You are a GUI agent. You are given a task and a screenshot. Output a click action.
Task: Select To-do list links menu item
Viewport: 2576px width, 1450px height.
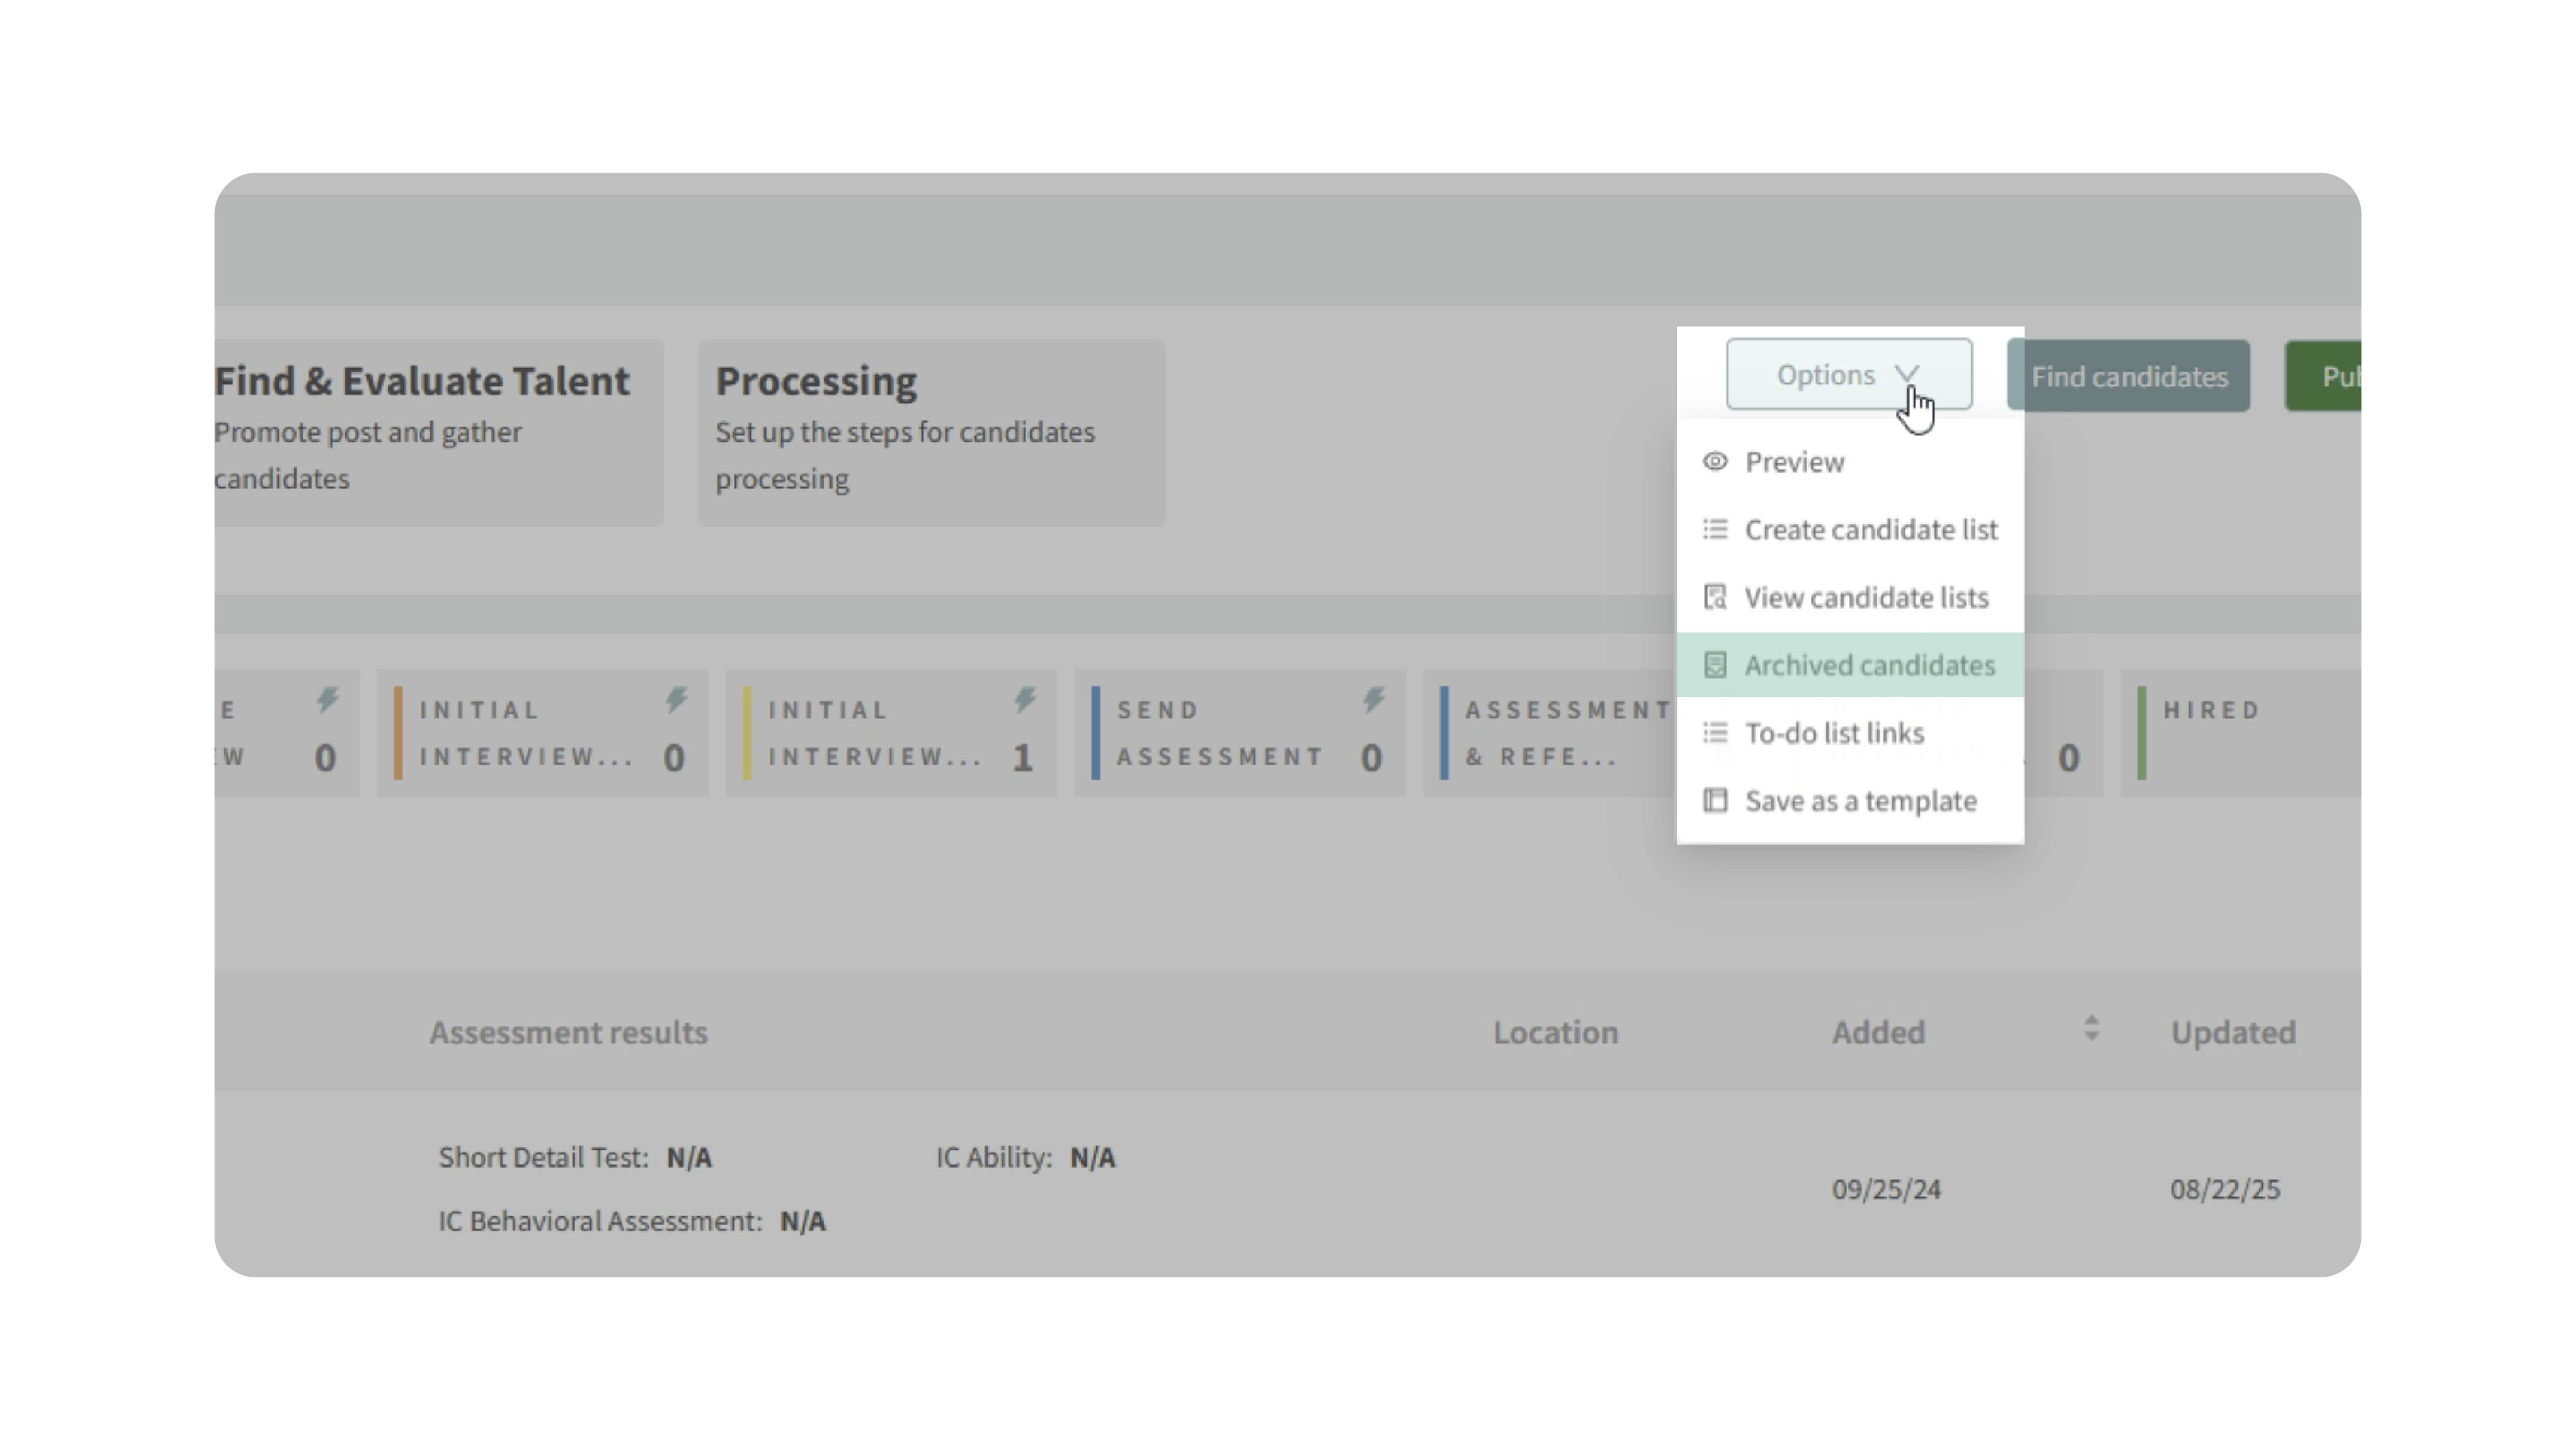[x=1834, y=733]
